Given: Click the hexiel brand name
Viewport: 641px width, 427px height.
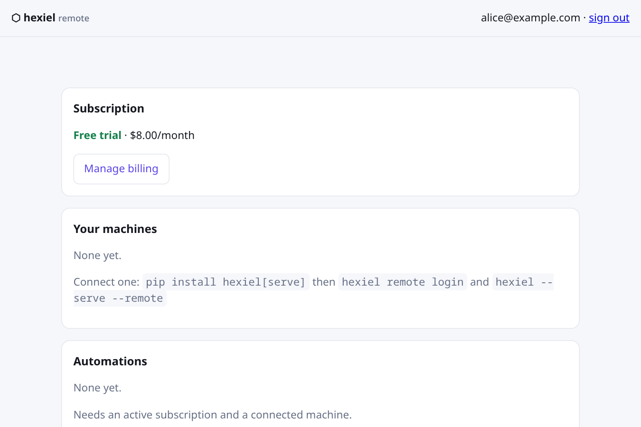Looking at the screenshot, I should click(39, 18).
